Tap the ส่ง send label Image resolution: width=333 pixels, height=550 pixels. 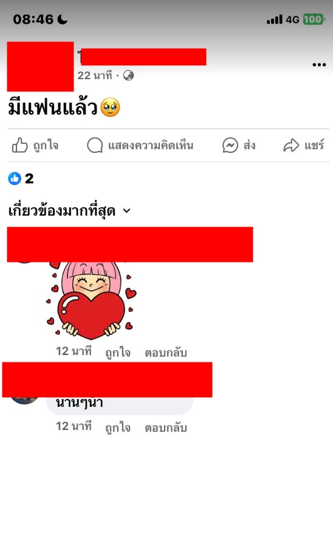click(x=249, y=145)
